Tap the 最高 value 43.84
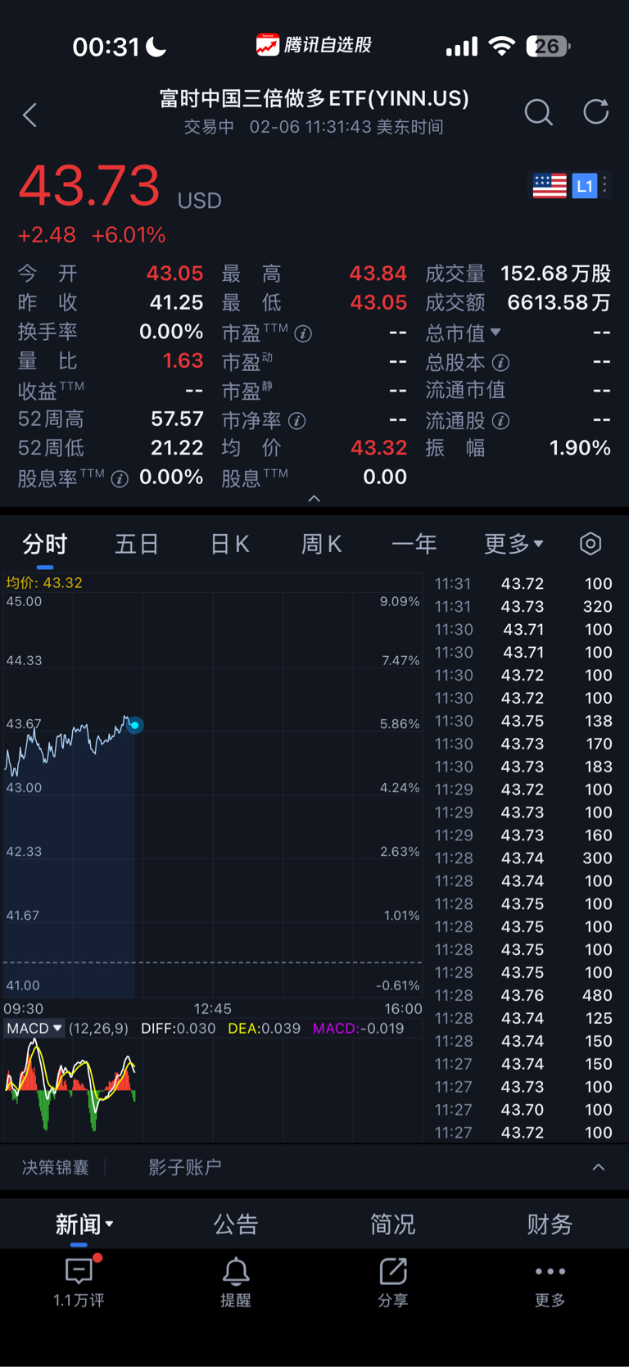 [x=378, y=274]
